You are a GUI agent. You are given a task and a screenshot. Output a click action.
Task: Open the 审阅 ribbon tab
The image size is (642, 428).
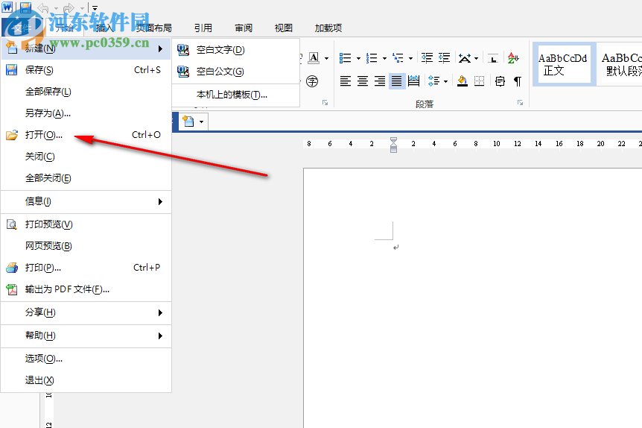[x=244, y=28]
